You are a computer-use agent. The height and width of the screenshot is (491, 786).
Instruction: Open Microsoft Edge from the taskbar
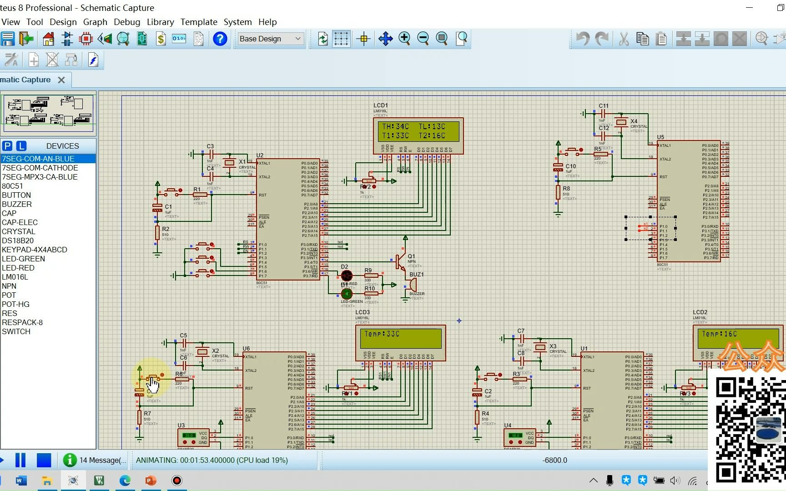click(x=125, y=481)
